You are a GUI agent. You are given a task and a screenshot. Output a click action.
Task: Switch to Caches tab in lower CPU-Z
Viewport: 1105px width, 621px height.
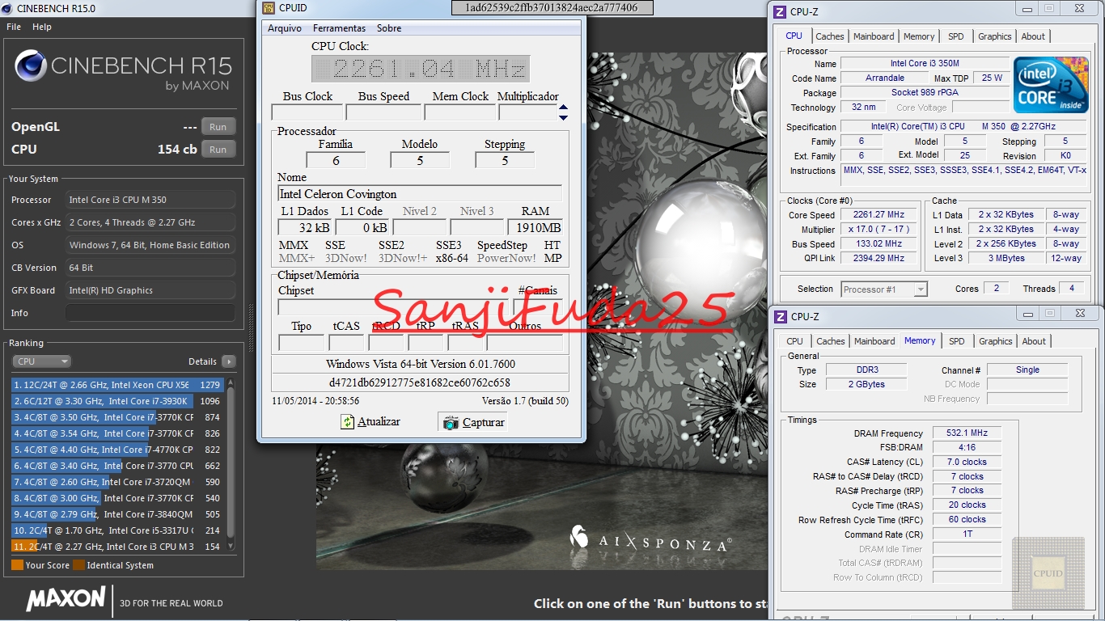[x=831, y=341]
